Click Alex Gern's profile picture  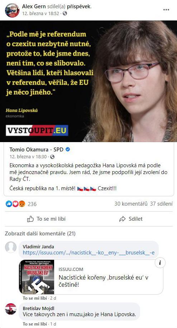[x=12, y=10]
